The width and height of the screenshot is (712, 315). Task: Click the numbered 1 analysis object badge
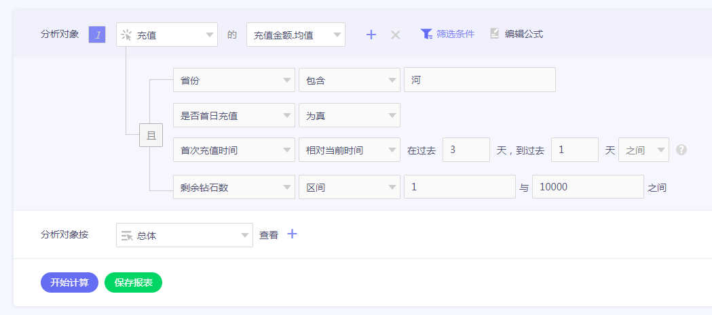tap(97, 35)
